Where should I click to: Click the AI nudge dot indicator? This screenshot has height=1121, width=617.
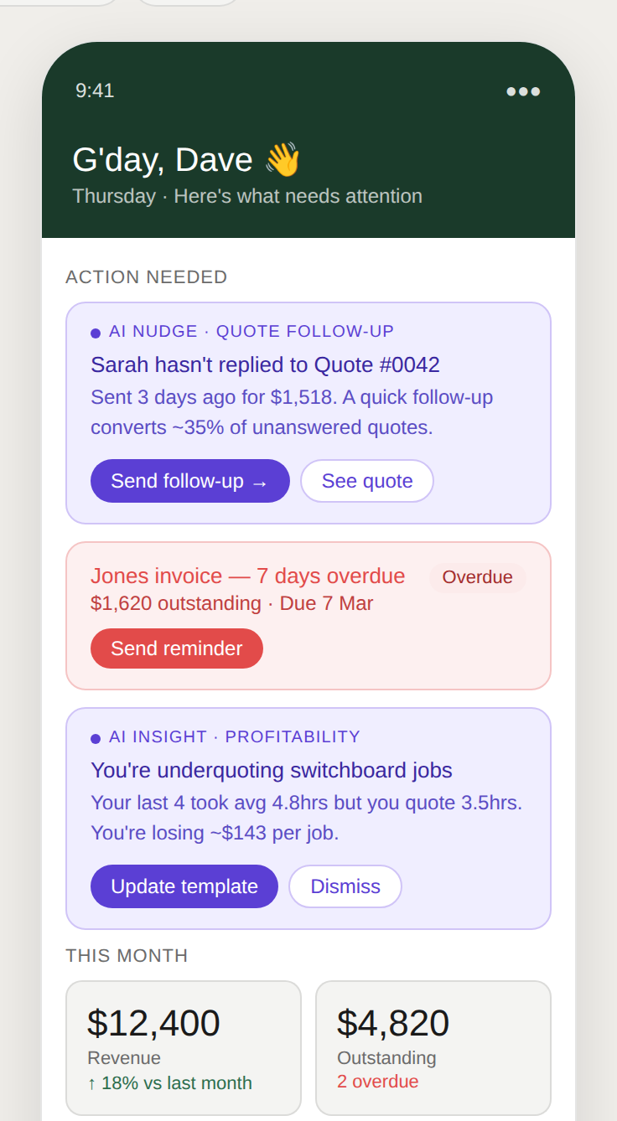96,332
